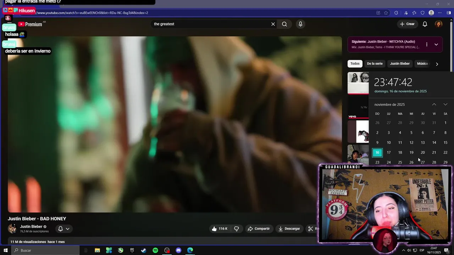Expand the notification bell dropdown arrow

[67, 229]
